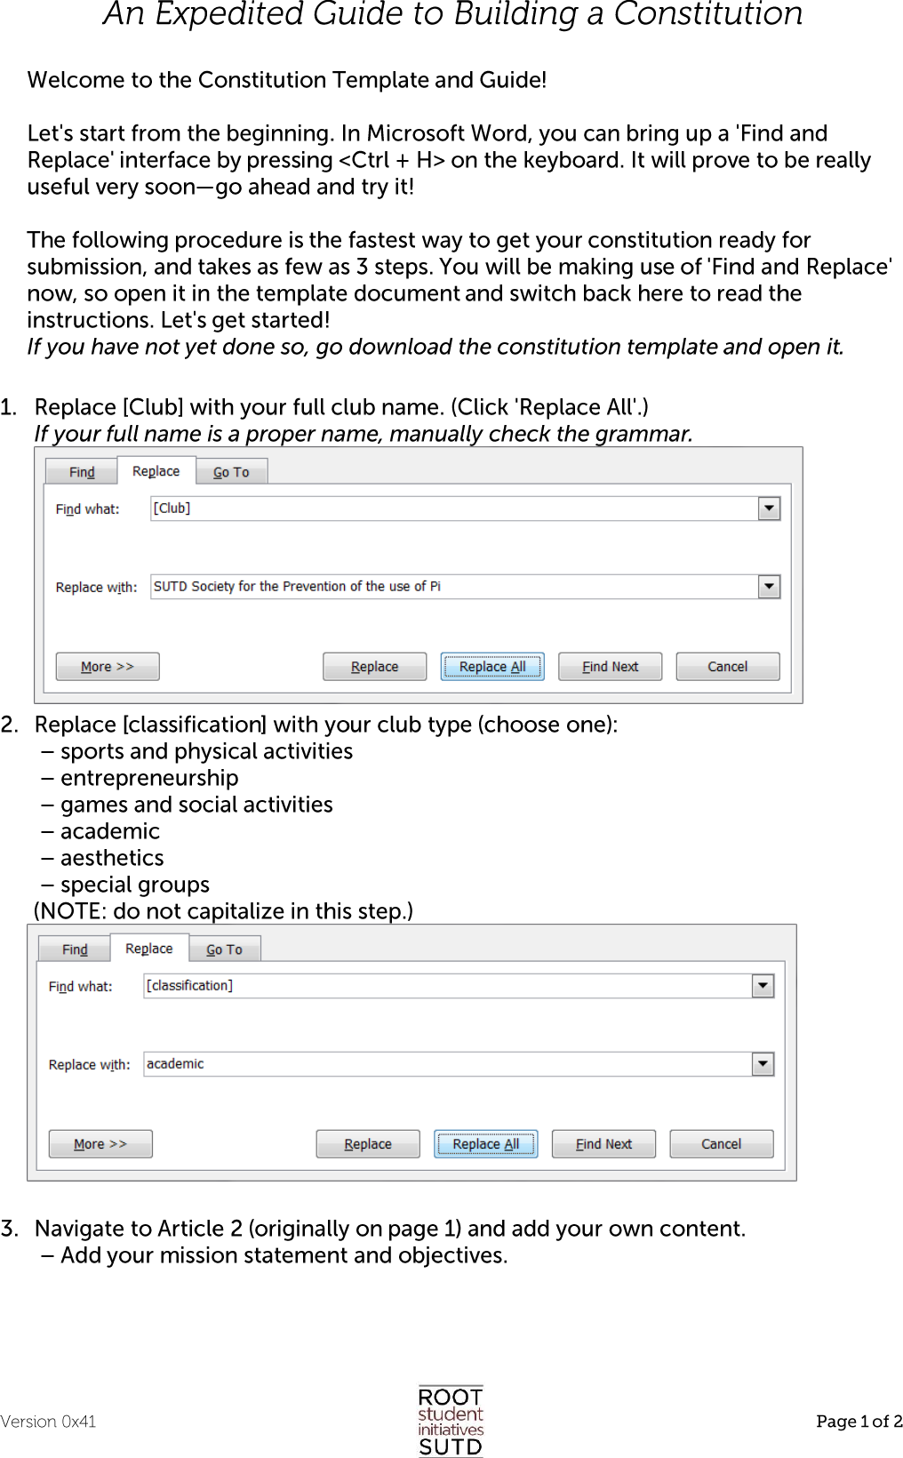Open Go To tab in the [classification] dialog
Image resolution: width=903 pixels, height=1458 pixels.
pos(224,949)
